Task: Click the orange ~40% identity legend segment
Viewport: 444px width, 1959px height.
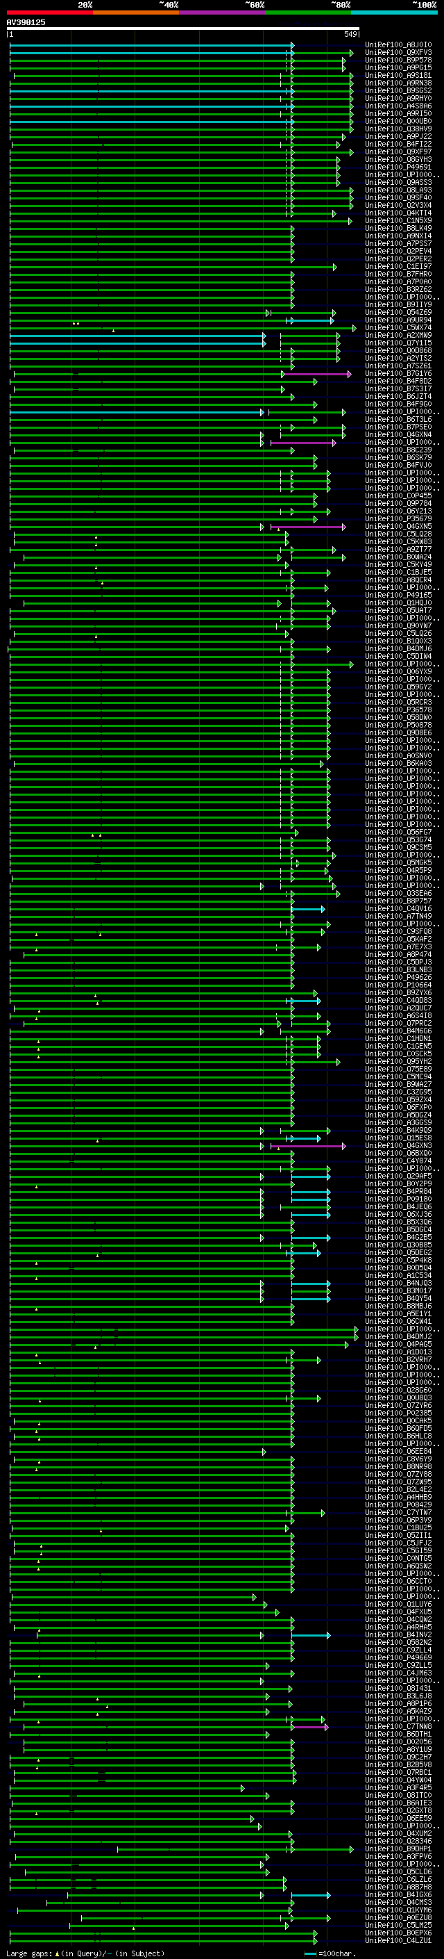Action: (136, 13)
